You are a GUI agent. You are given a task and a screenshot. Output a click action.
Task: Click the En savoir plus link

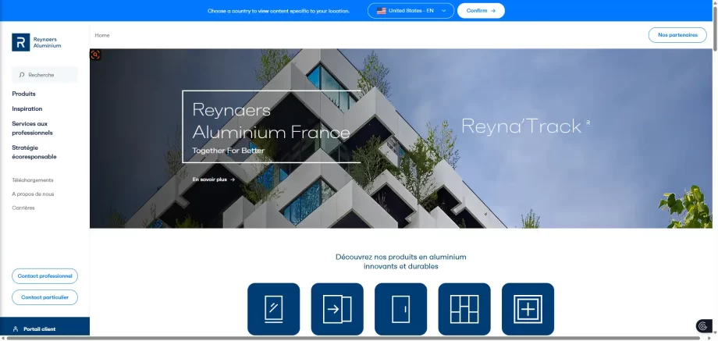[214, 179]
